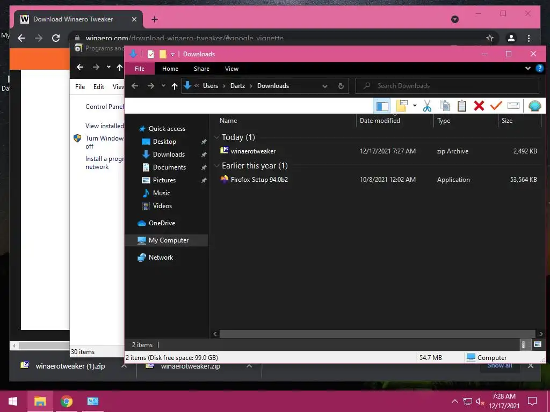This screenshot has height=412, width=550.
Task: Click the envelope Rename icon
Action: pos(513,106)
